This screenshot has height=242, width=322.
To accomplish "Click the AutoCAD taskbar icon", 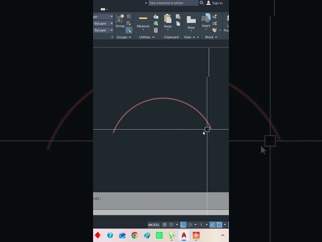I will (x=184, y=235).
